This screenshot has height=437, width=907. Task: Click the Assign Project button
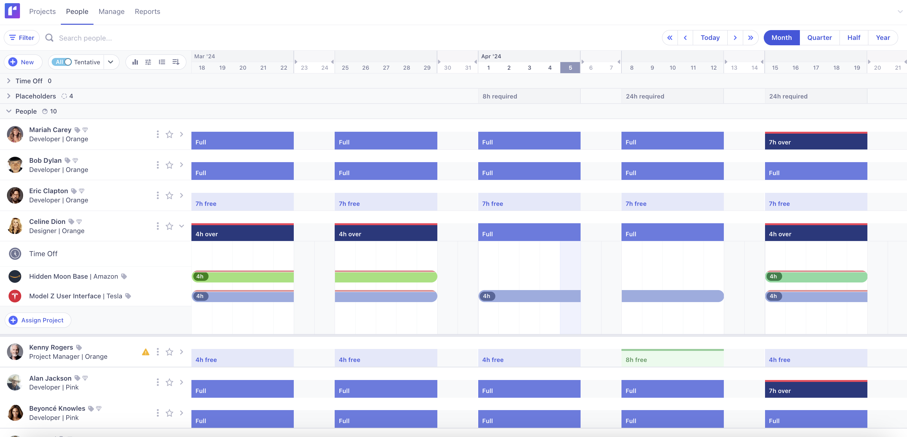pos(38,320)
